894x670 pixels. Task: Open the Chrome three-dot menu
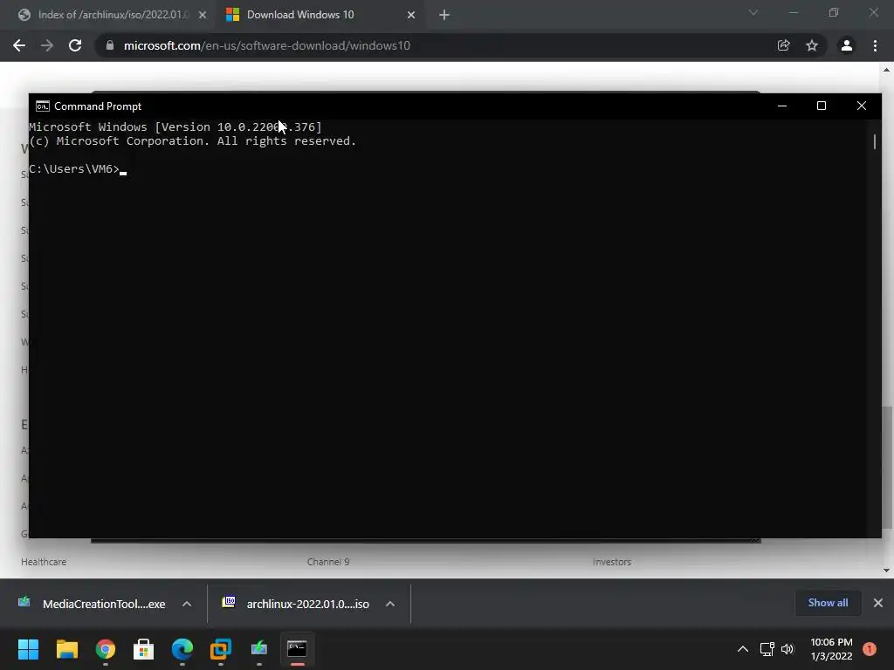coord(875,45)
